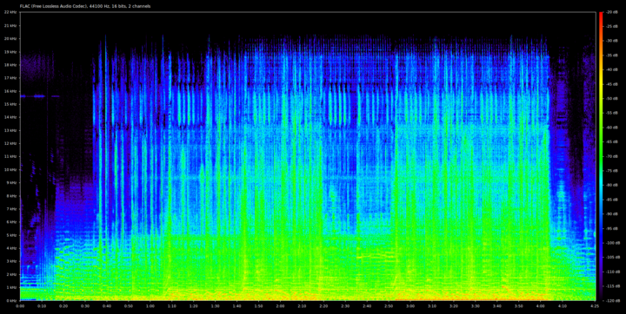Viewport: 626px width, 314px height.
Task: Click the 15 kHz frequency axis label
Action: point(10,104)
